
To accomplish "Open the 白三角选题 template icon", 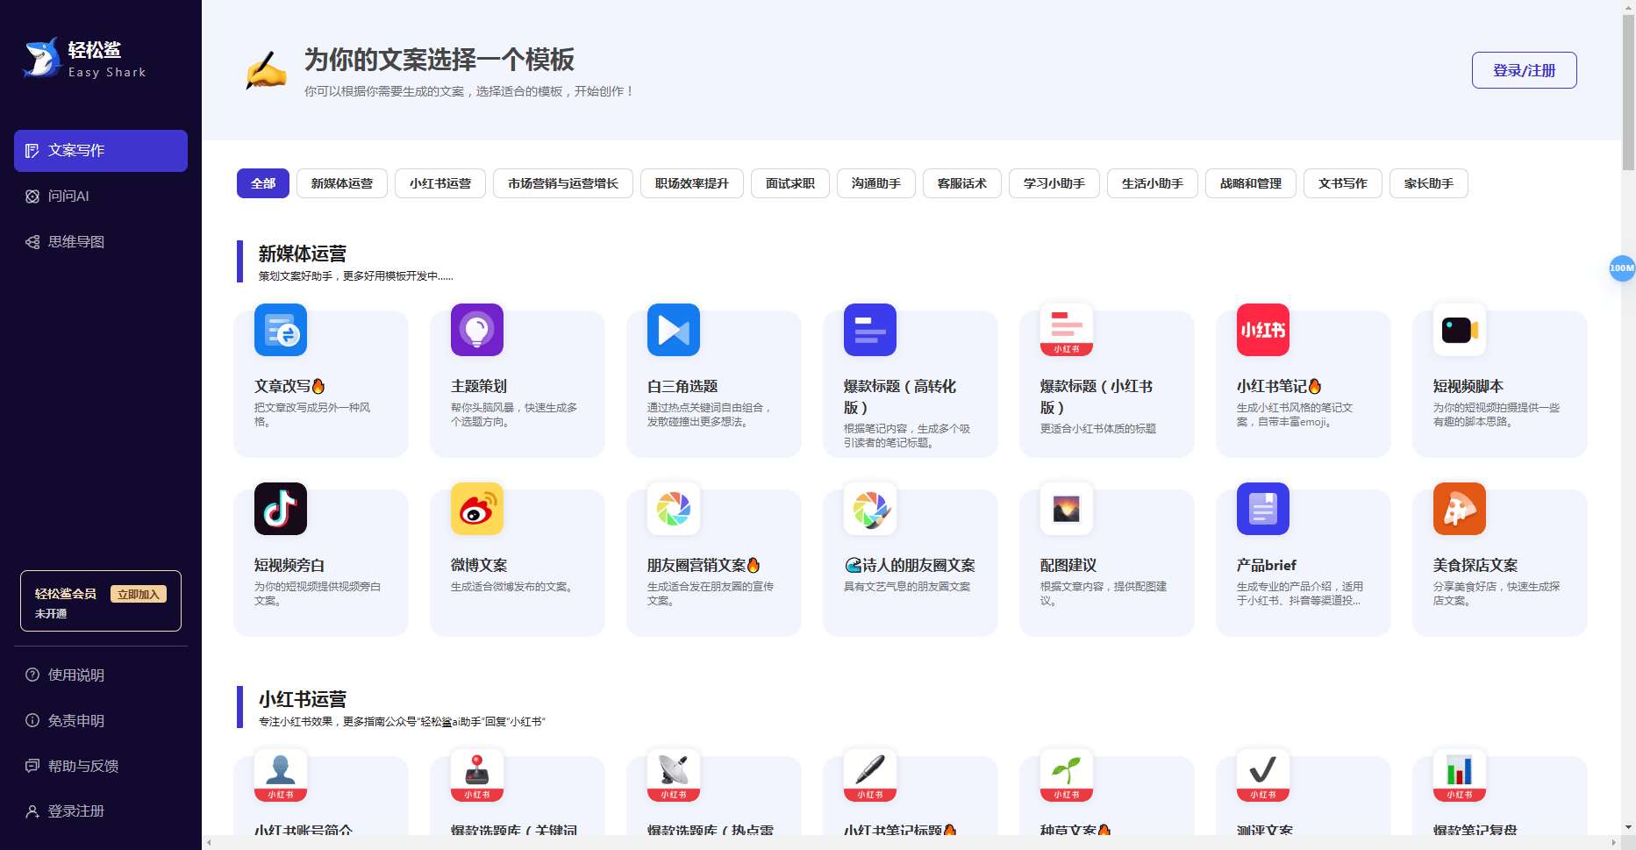I will pos(674,330).
